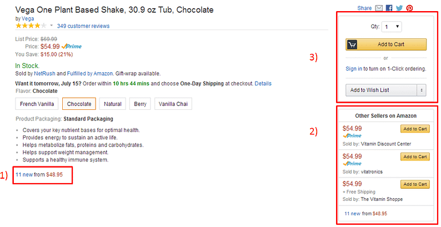Expand the Add to Wish List arrow
This screenshot has height=227, width=441.
click(x=422, y=90)
